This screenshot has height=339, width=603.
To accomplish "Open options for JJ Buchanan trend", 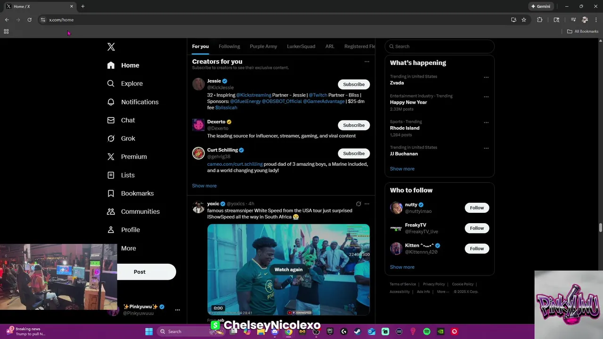I will coord(486,148).
